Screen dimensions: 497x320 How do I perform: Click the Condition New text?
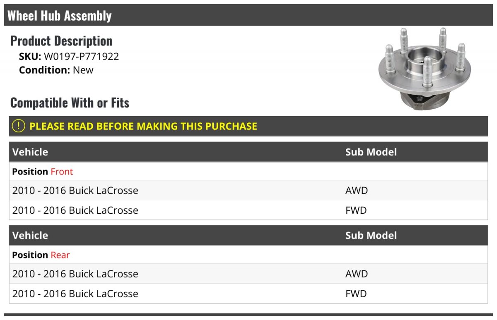coord(56,70)
